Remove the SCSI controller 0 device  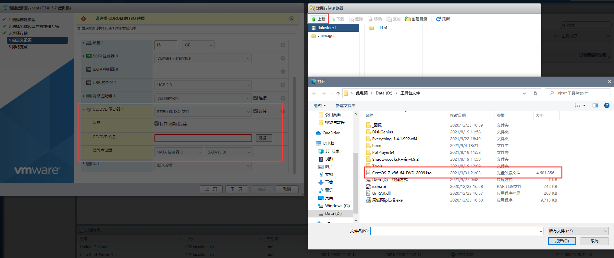(283, 58)
